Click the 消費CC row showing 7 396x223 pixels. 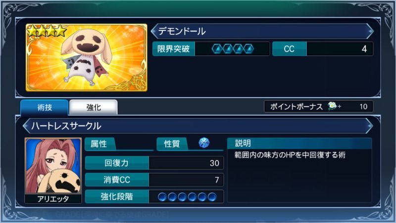(x=154, y=180)
